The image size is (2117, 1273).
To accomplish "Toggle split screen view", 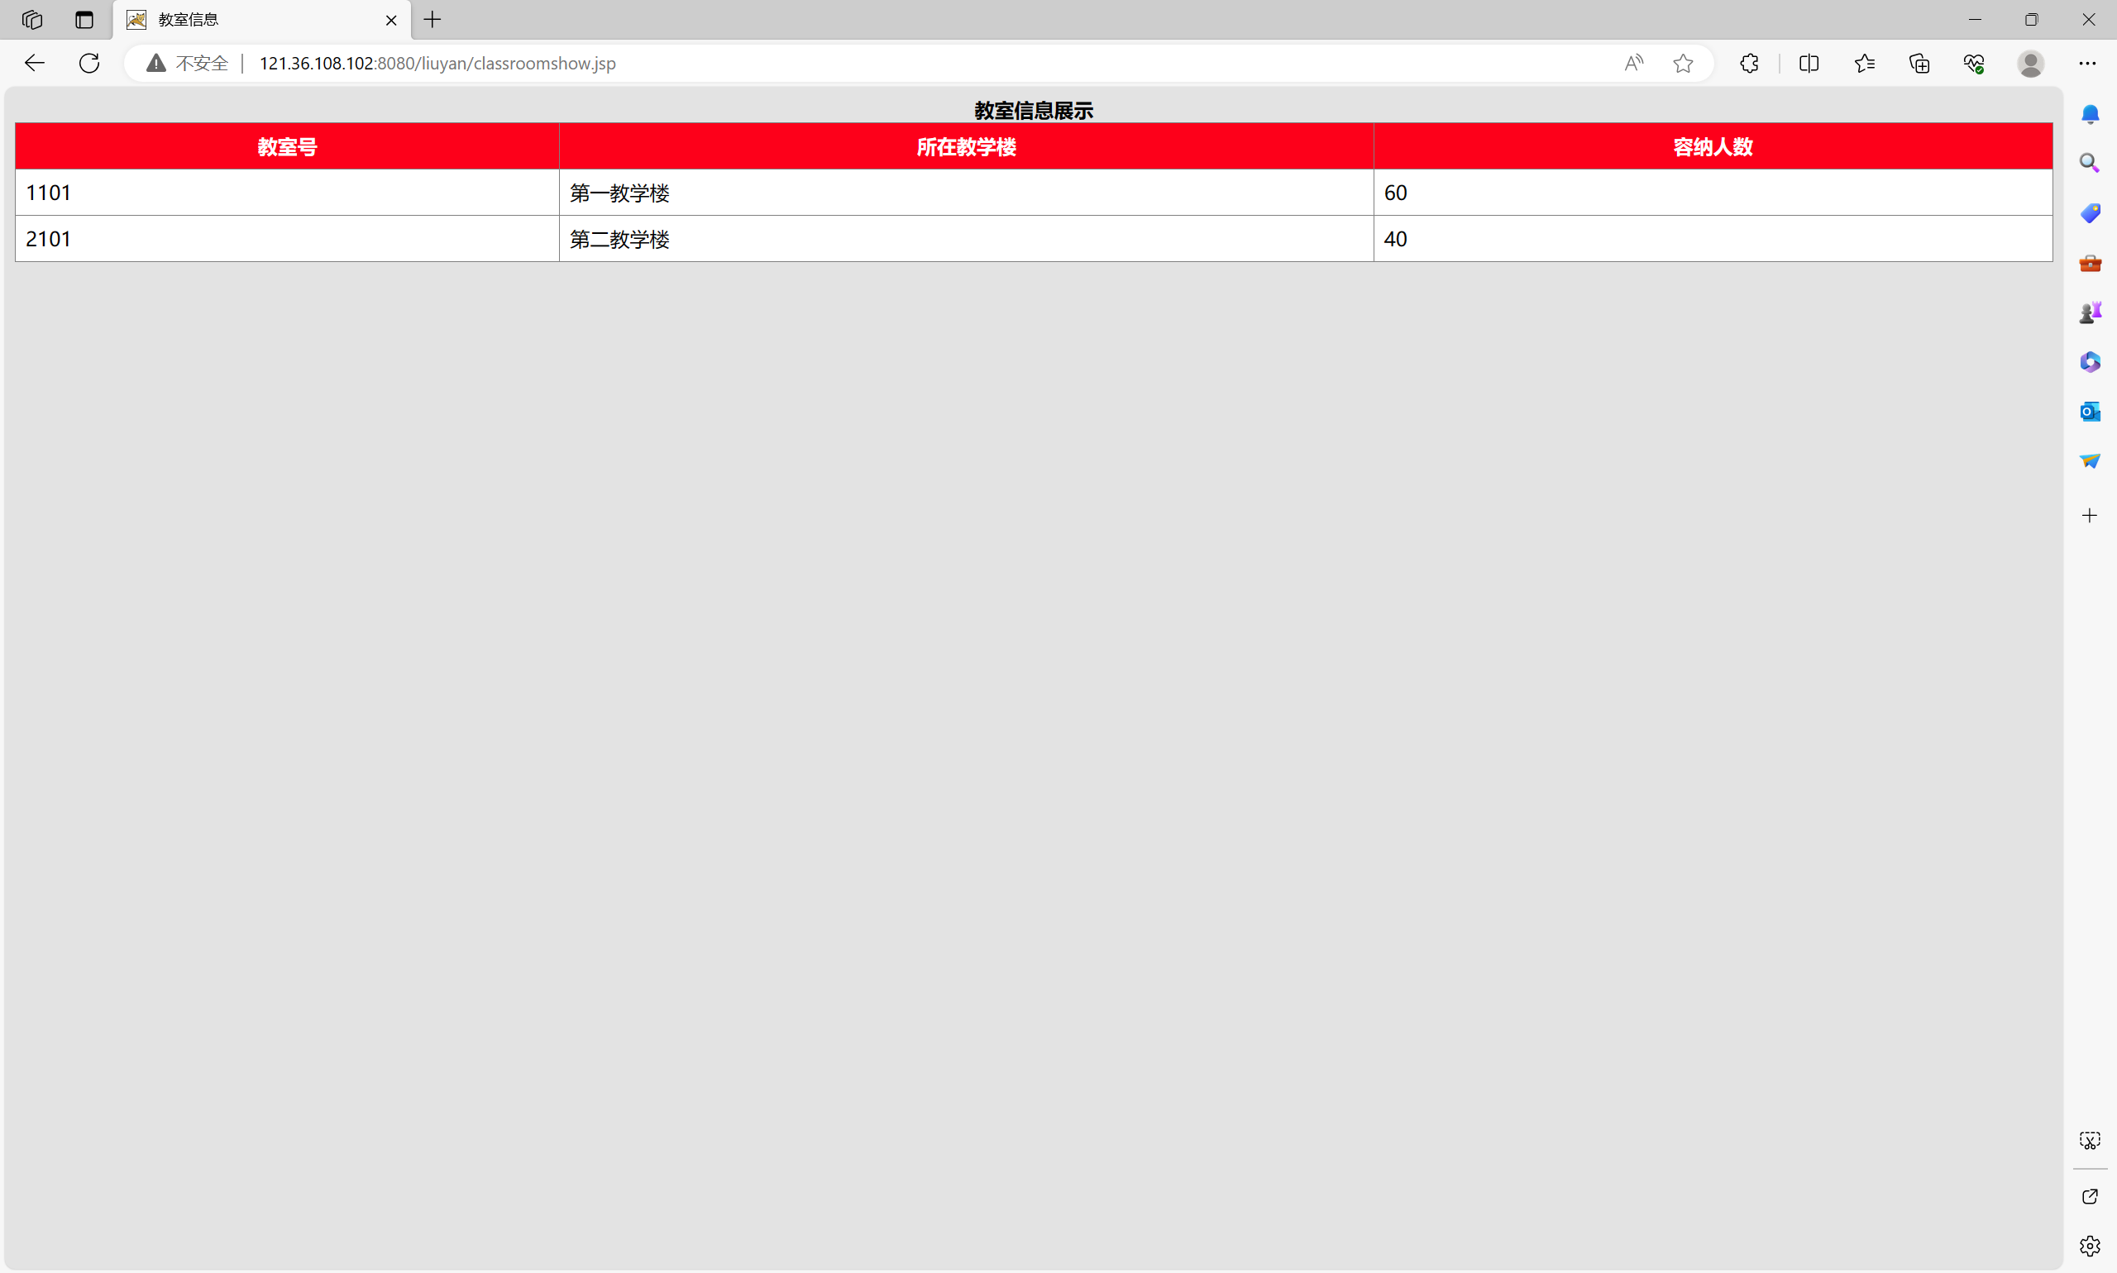I will (1809, 63).
